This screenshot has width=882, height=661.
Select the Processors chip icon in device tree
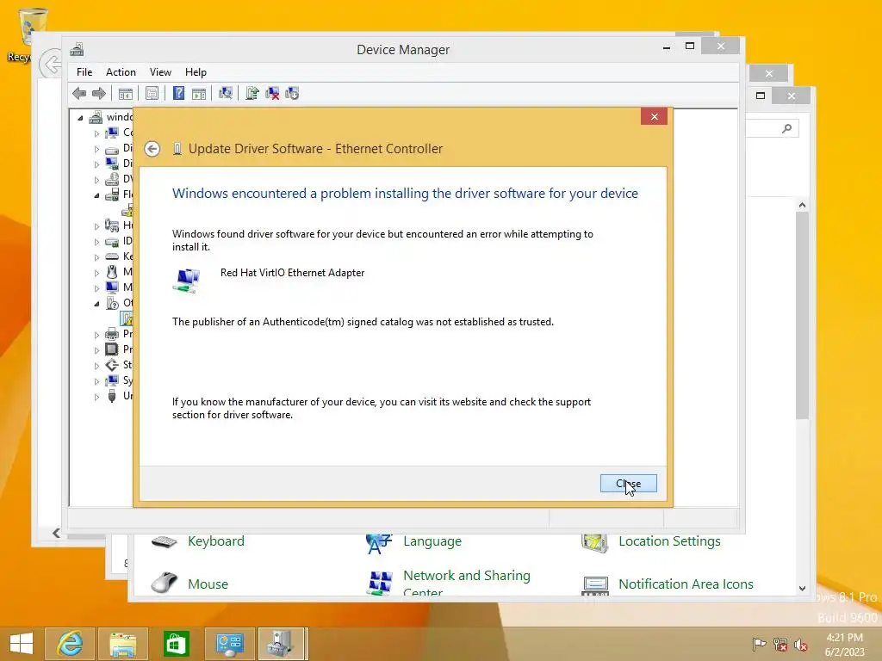click(112, 349)
